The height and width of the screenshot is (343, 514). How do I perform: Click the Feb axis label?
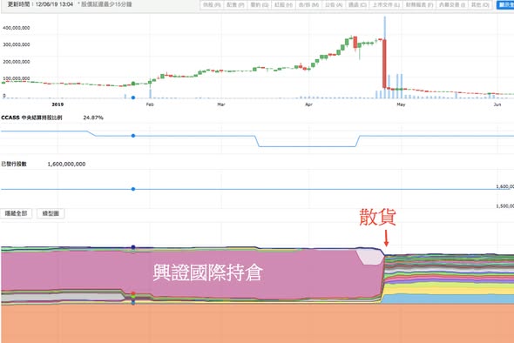[150, 104]
